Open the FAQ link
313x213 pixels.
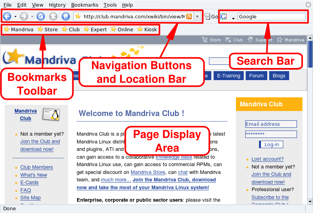click(25, 190)
